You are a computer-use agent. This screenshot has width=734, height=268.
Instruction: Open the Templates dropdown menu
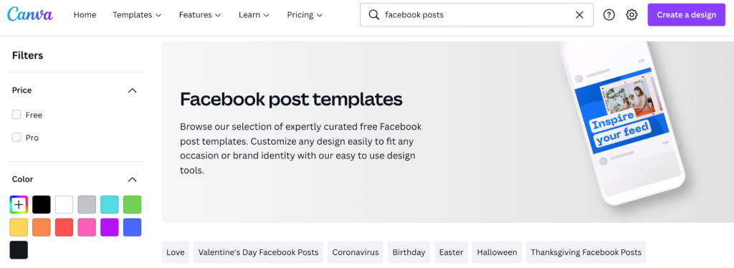(x=137, y=15)
